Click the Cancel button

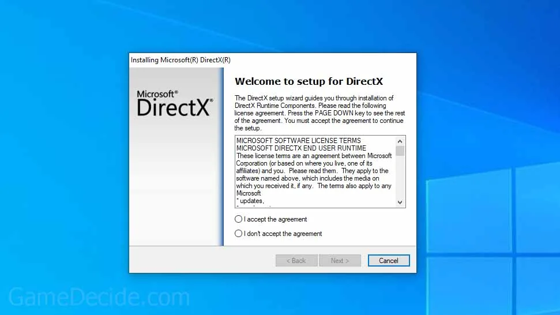(389, 261)
